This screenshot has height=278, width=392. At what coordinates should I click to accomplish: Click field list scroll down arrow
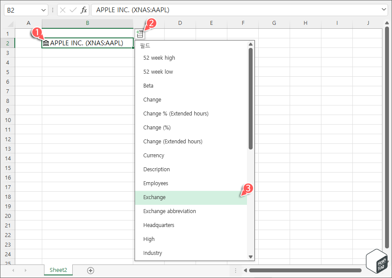pos(250,257)
